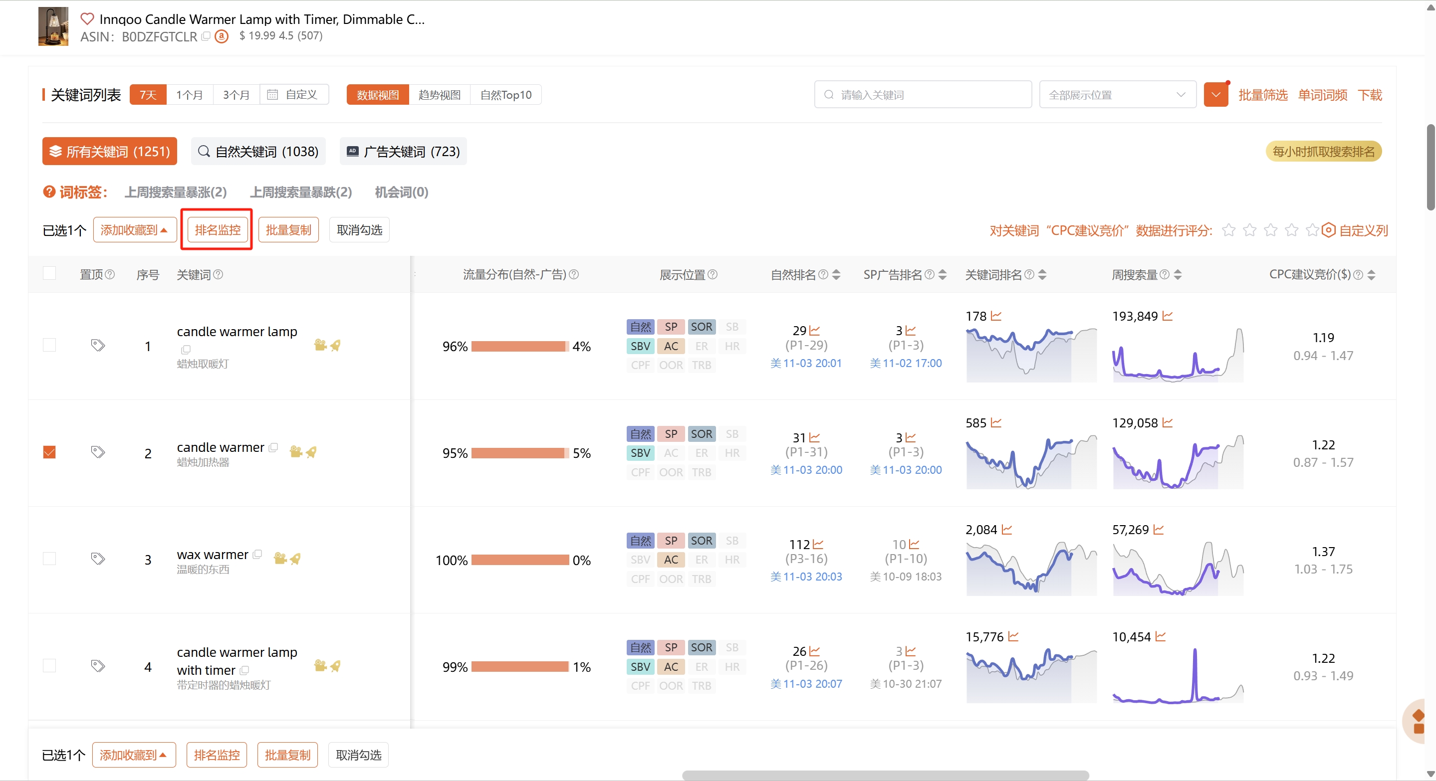Click the 排名监控 button
The image size is (1436, 781).
218,230
